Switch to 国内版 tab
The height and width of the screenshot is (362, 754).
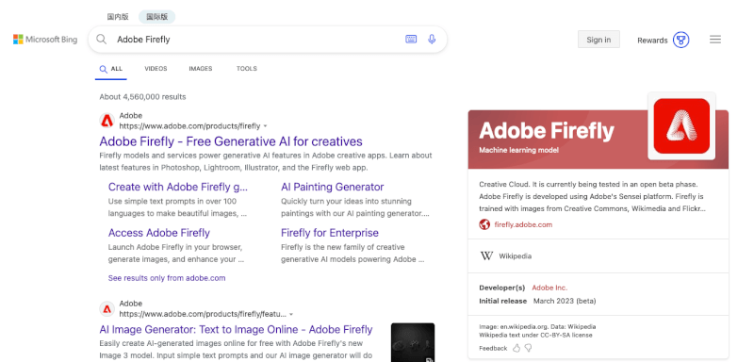click(118, 17)
